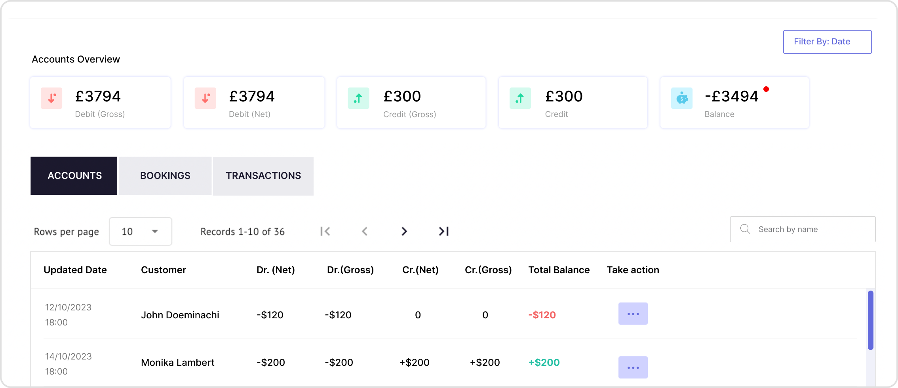This screenshot has height=388, width=898.
Task: Switch to the Bookings tab
Action: tap(165, 176)
